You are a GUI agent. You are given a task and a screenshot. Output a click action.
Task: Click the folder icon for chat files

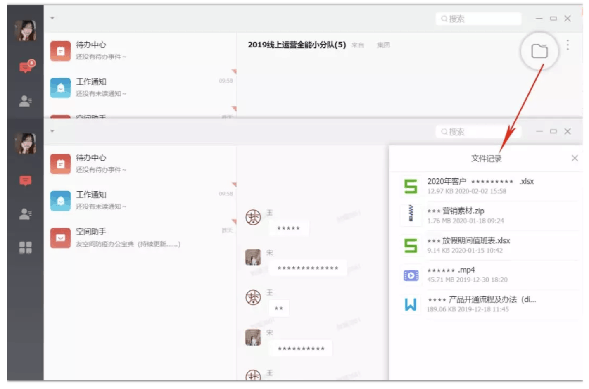coord(539,51)
